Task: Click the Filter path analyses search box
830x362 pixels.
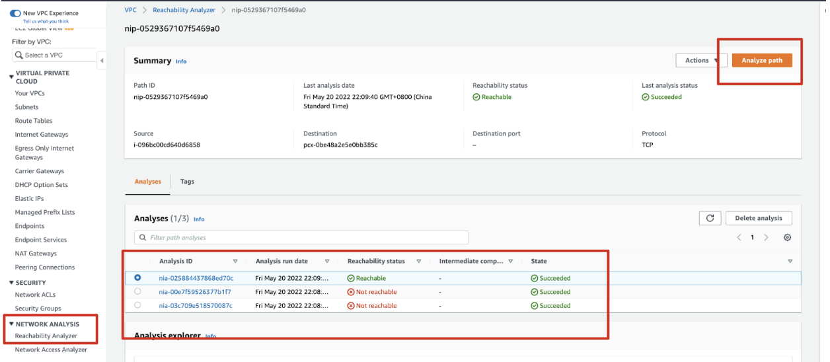Action: tap(301, 237)
